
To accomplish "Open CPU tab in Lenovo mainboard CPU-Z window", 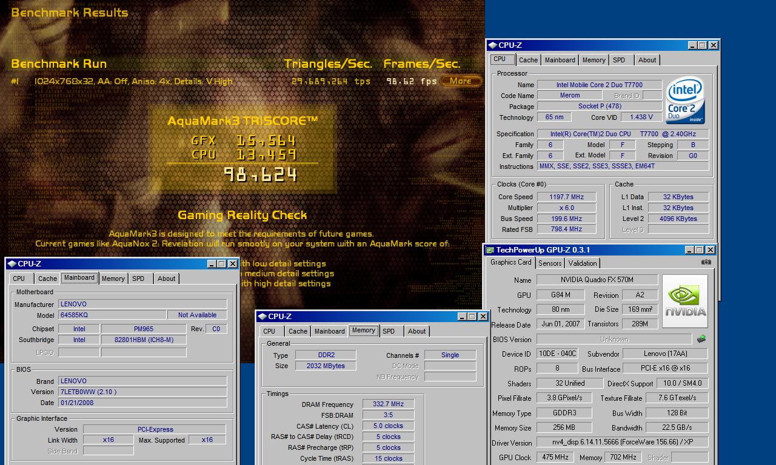I will click(x=19, y=279).
